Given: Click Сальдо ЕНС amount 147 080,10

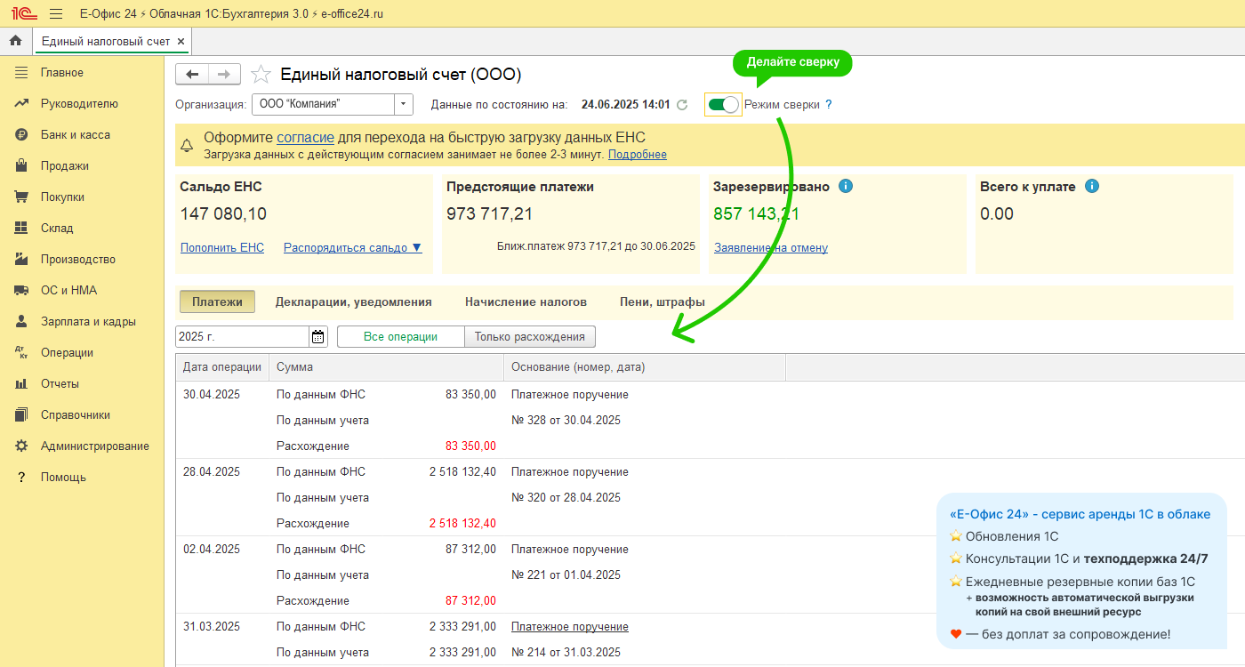Looking at the screenshot, I should pos(223,214).
